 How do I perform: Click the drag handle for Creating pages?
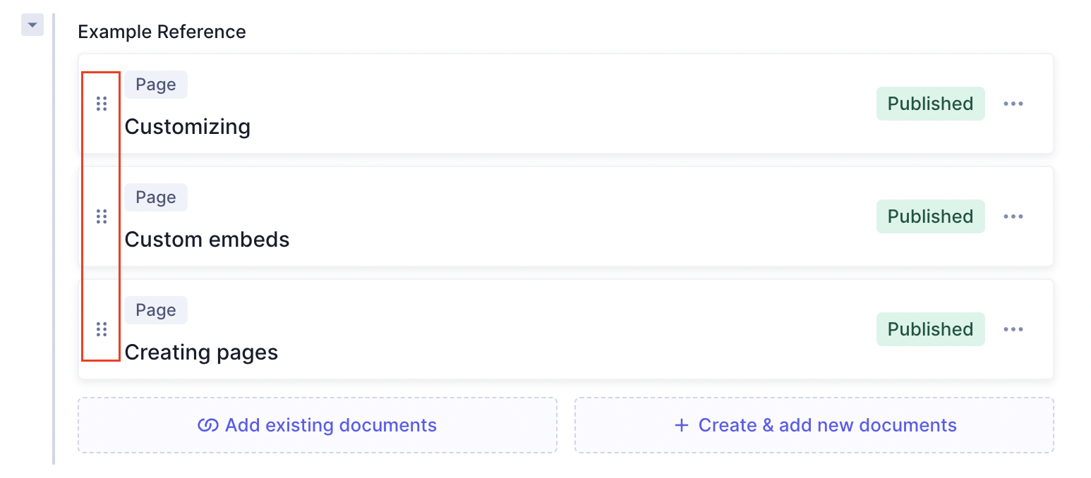tap(102, 329)
